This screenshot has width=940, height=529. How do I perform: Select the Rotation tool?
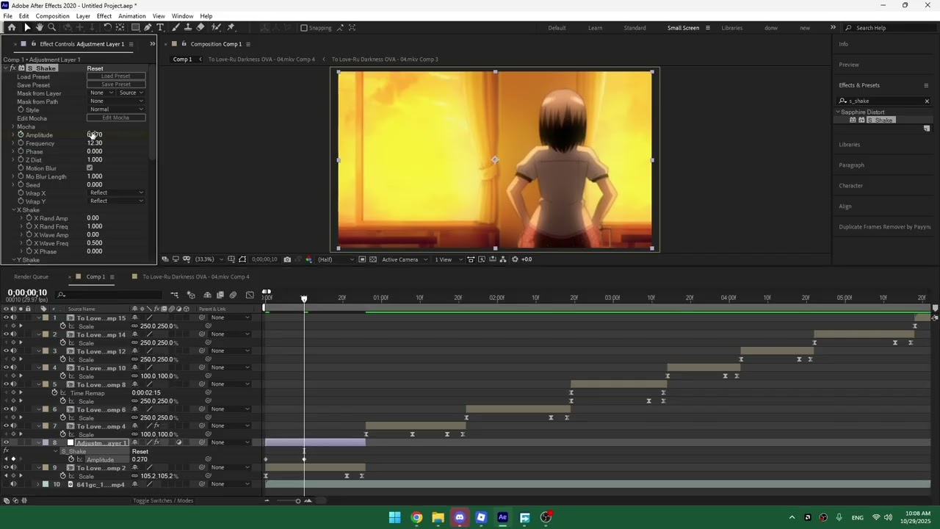point(107,27)
